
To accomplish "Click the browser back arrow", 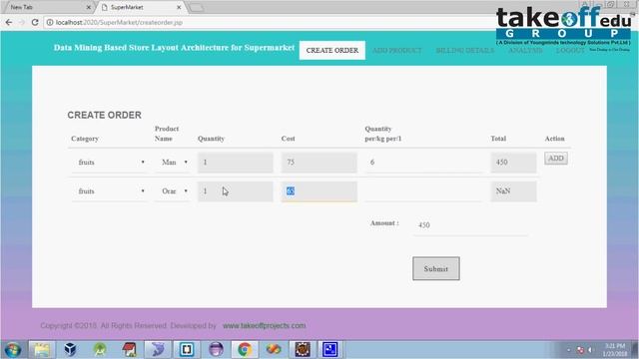I will pyautogui.click(x=9, y=22).
